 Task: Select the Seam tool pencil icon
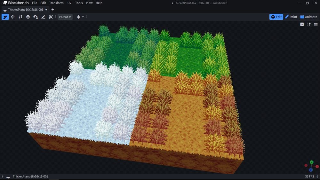pyautogui.click(x=43, y=17)
